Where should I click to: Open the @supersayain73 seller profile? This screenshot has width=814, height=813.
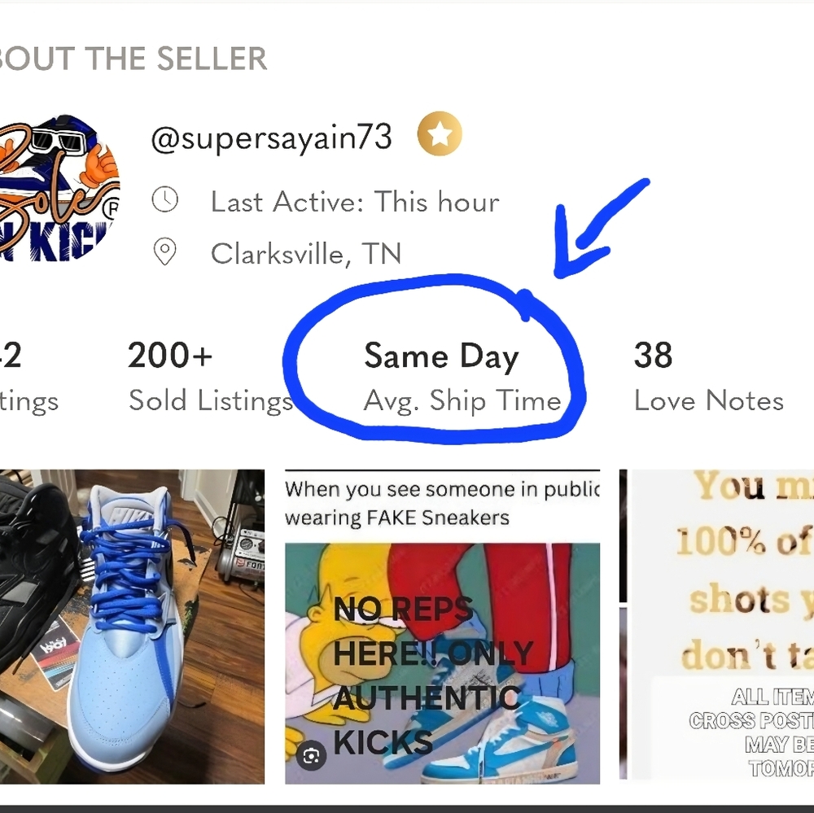coord(271,138)
